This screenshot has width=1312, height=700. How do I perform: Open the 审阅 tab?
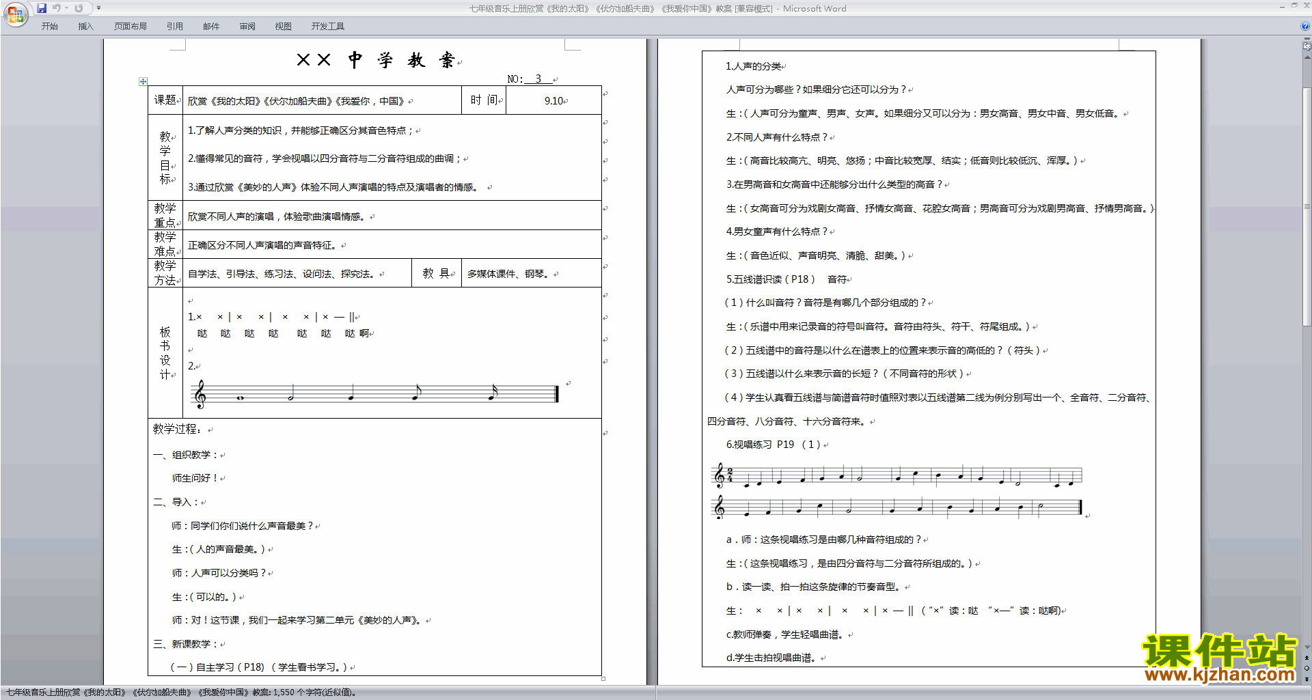(x=247, y=26)
